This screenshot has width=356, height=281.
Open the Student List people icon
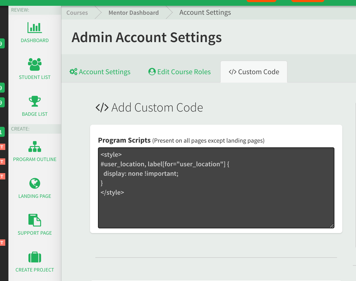35,64
